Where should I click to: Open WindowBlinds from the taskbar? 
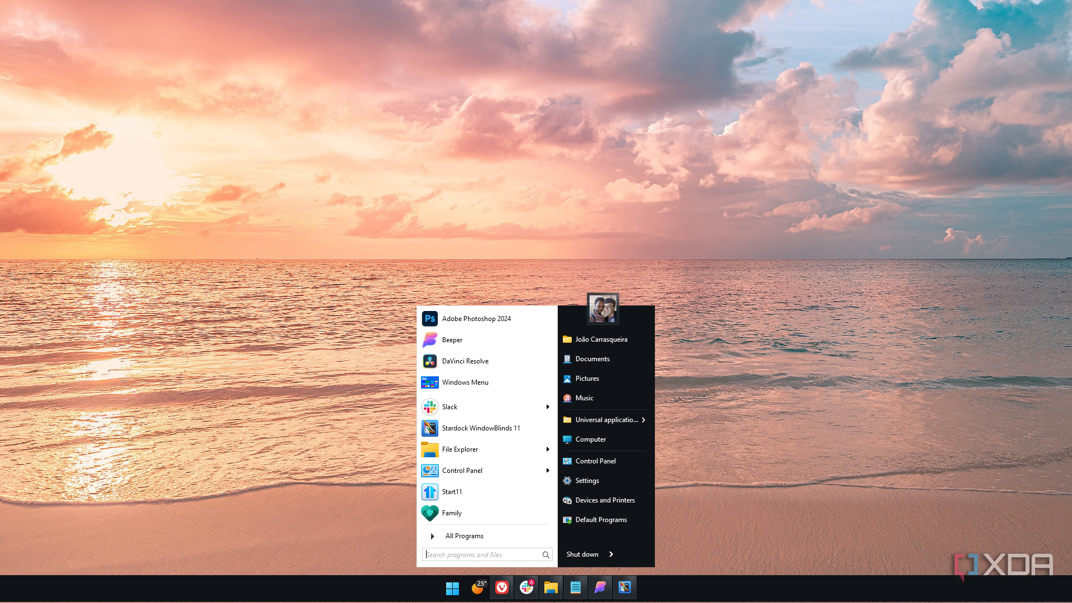pyautogui.click(x=624, y=587)
